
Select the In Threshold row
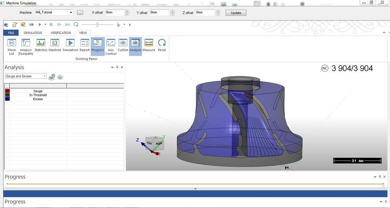click(64, 95)
